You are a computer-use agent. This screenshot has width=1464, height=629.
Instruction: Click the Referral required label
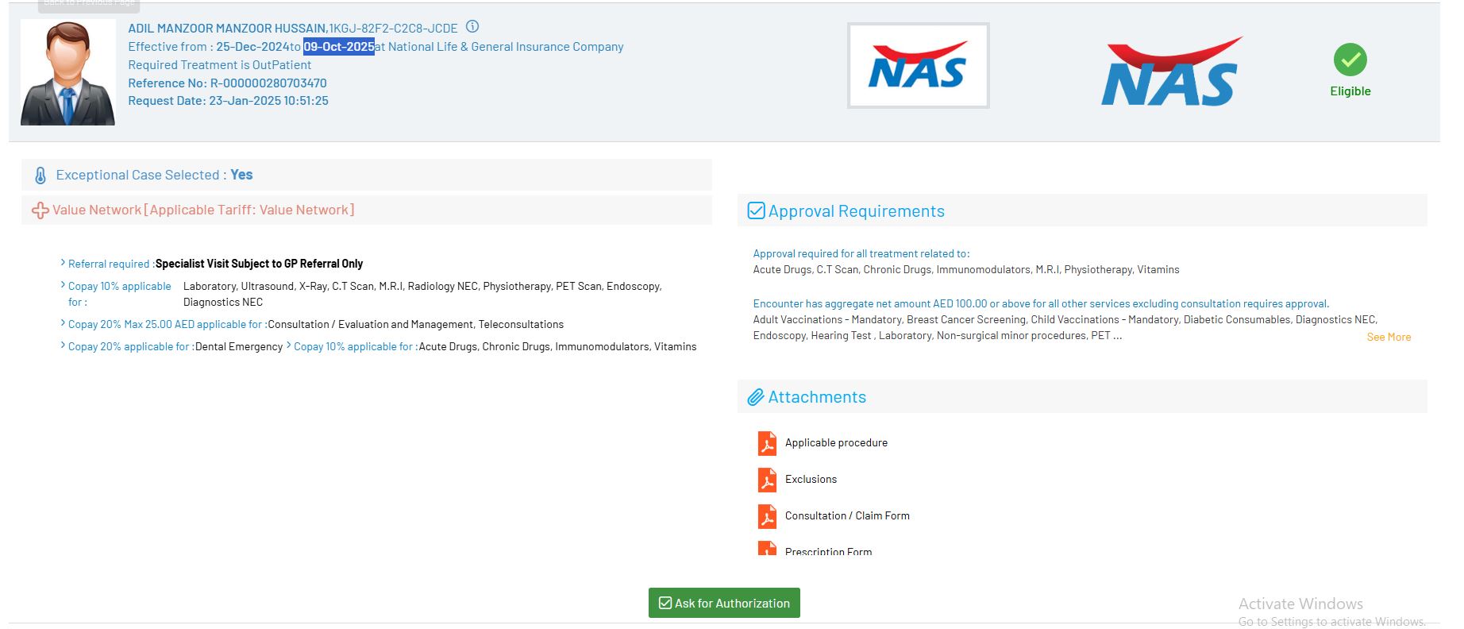pos(110,264)
